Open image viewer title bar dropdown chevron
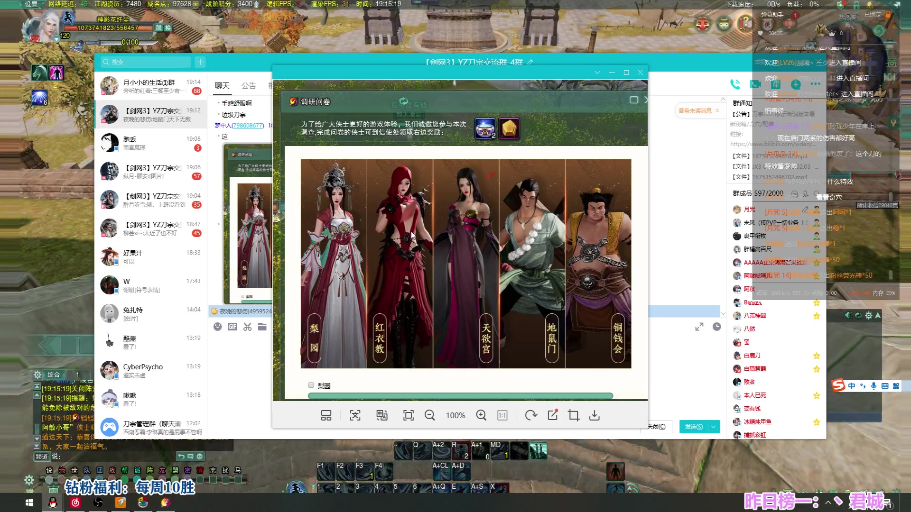The image size is (911, 512). click(597, 73)
